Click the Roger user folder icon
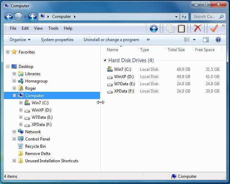This screenshot has width=230, height=184. coord(21,88)
